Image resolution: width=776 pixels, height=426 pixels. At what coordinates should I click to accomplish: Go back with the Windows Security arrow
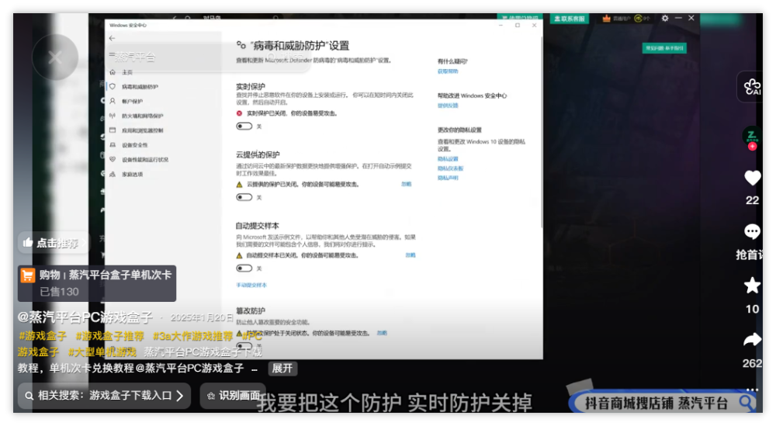coord(113,38)
